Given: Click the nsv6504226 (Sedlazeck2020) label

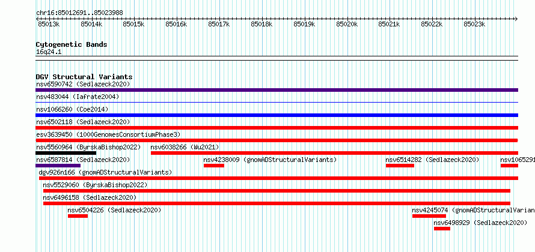Looking at the screenshot, I should 114,210.
